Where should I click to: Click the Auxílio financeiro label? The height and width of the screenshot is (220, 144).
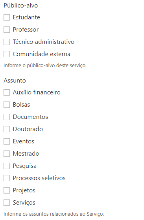coord(37,92)
